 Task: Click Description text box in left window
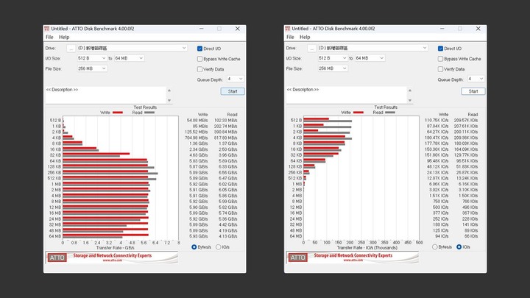[x=105, y=95]
